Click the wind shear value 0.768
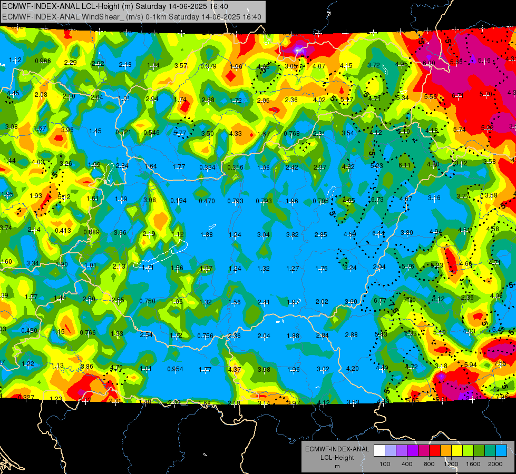 click(292, 134)
